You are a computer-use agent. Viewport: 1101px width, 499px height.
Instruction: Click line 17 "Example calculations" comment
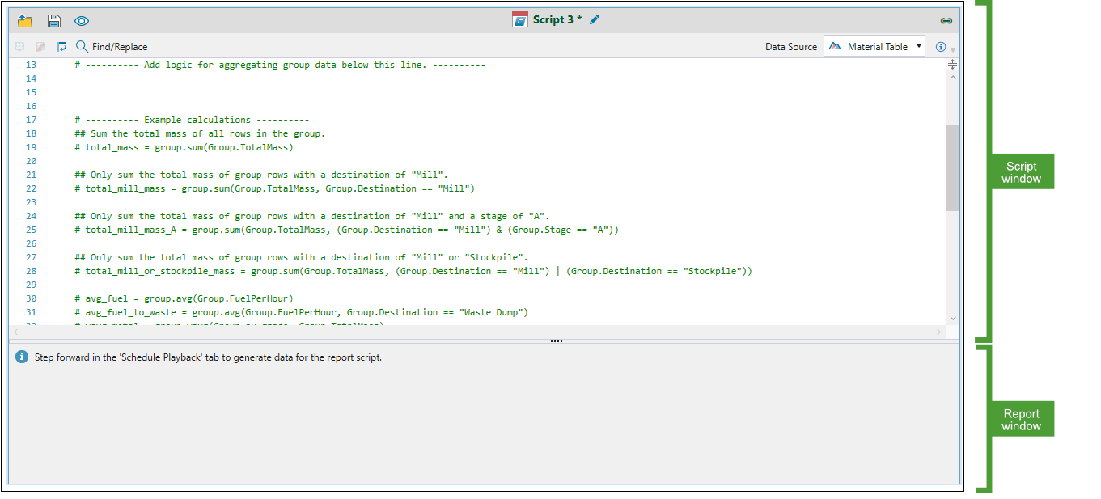pos(192,120)
